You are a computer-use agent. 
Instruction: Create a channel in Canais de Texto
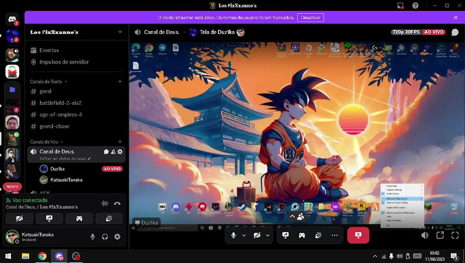click(x=120, y=81)
